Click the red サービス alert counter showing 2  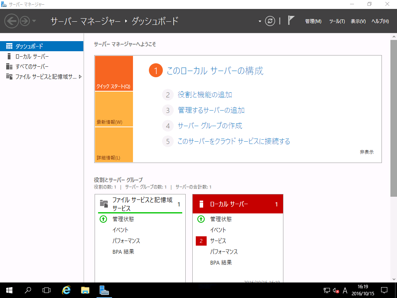point(201,241)
